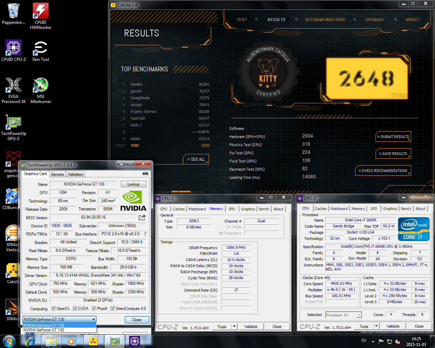Image resolution: width=435 pixels, height=348 pixels.
Task: Open the Mainboard tab in CPU-Z CPU window
Action: pyautogui.click(x=339, y=209)
